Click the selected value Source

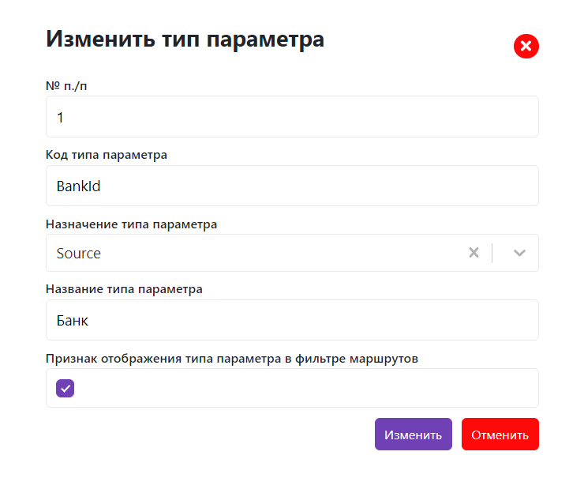pyautogui.click(x=79, y=254)
